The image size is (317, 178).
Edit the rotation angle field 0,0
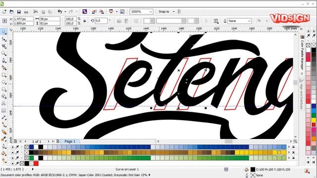pyautogui.click(x=101, y=21)
